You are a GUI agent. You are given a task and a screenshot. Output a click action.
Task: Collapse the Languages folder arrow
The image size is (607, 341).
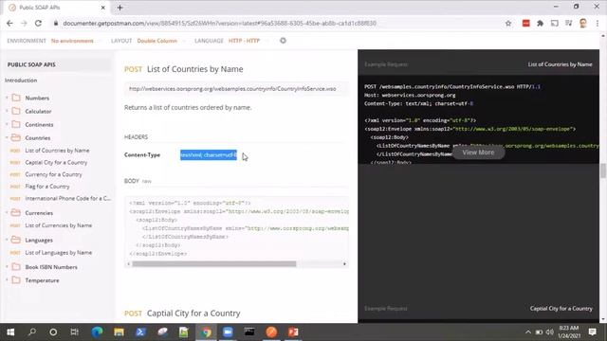7,240
